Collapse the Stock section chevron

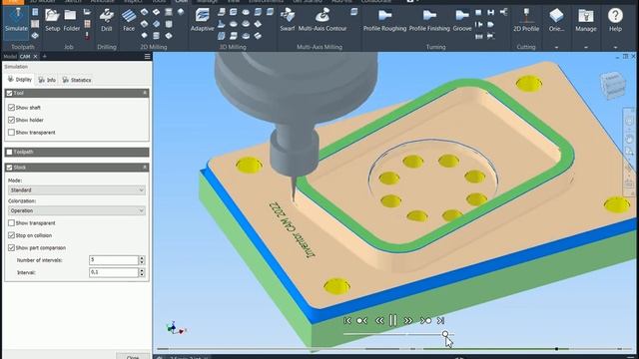tap(144, 168)
